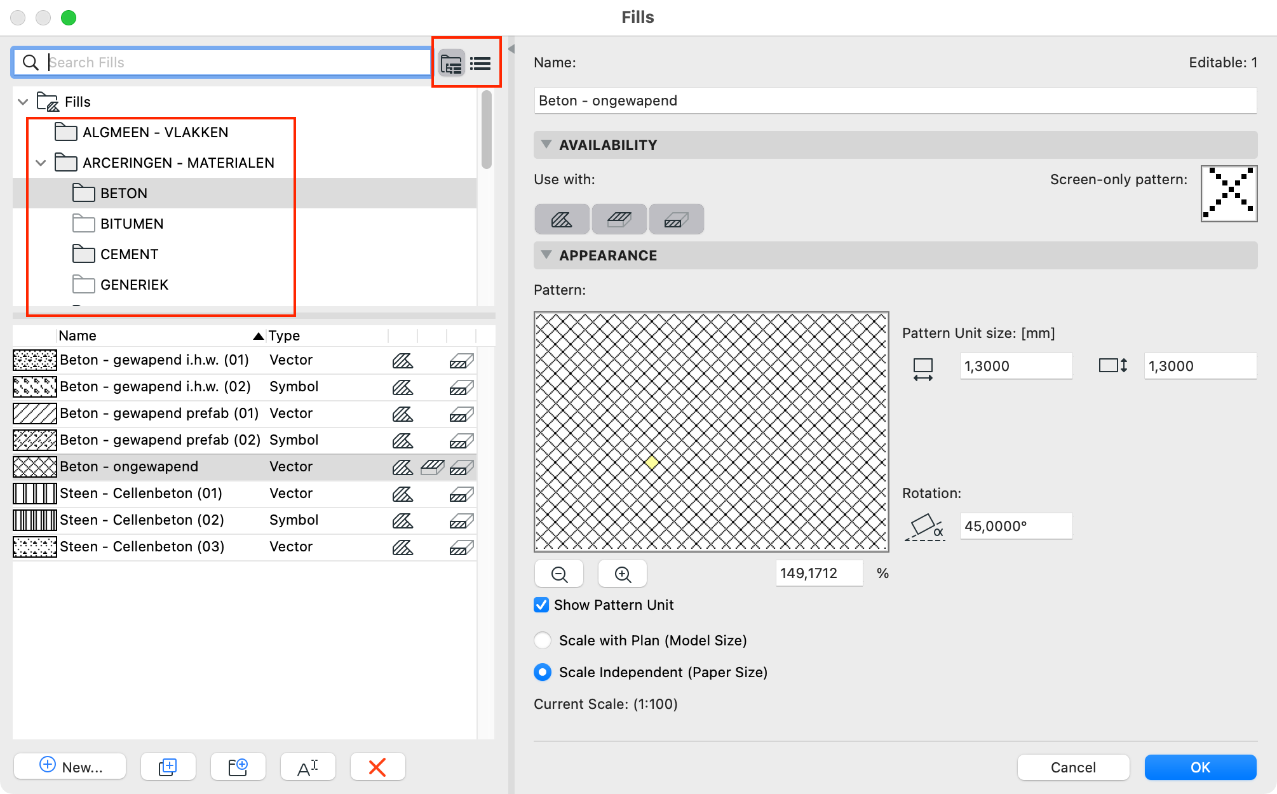Click the duplicate fill icon button
This screenshot has height=794, width=1277.
168,767
